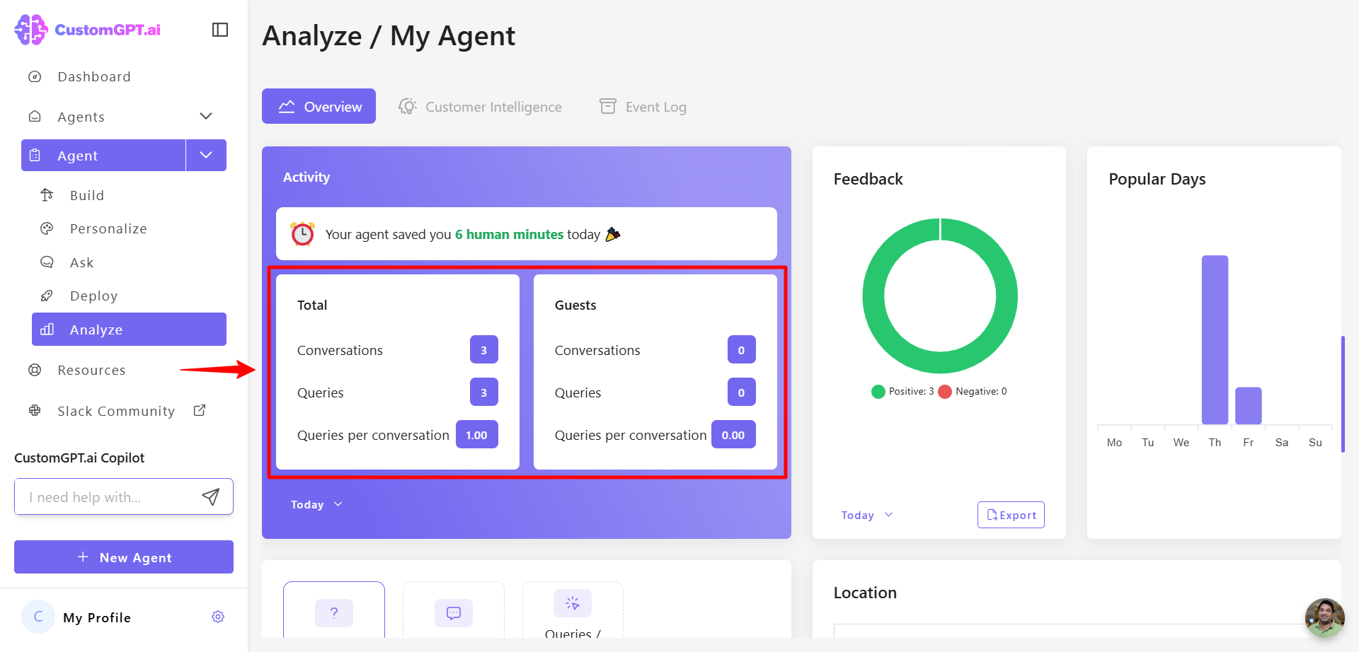Screen dimensions: 1359x652
Task: Click the Total Conversations count badge
Action: tap(484, 349)
